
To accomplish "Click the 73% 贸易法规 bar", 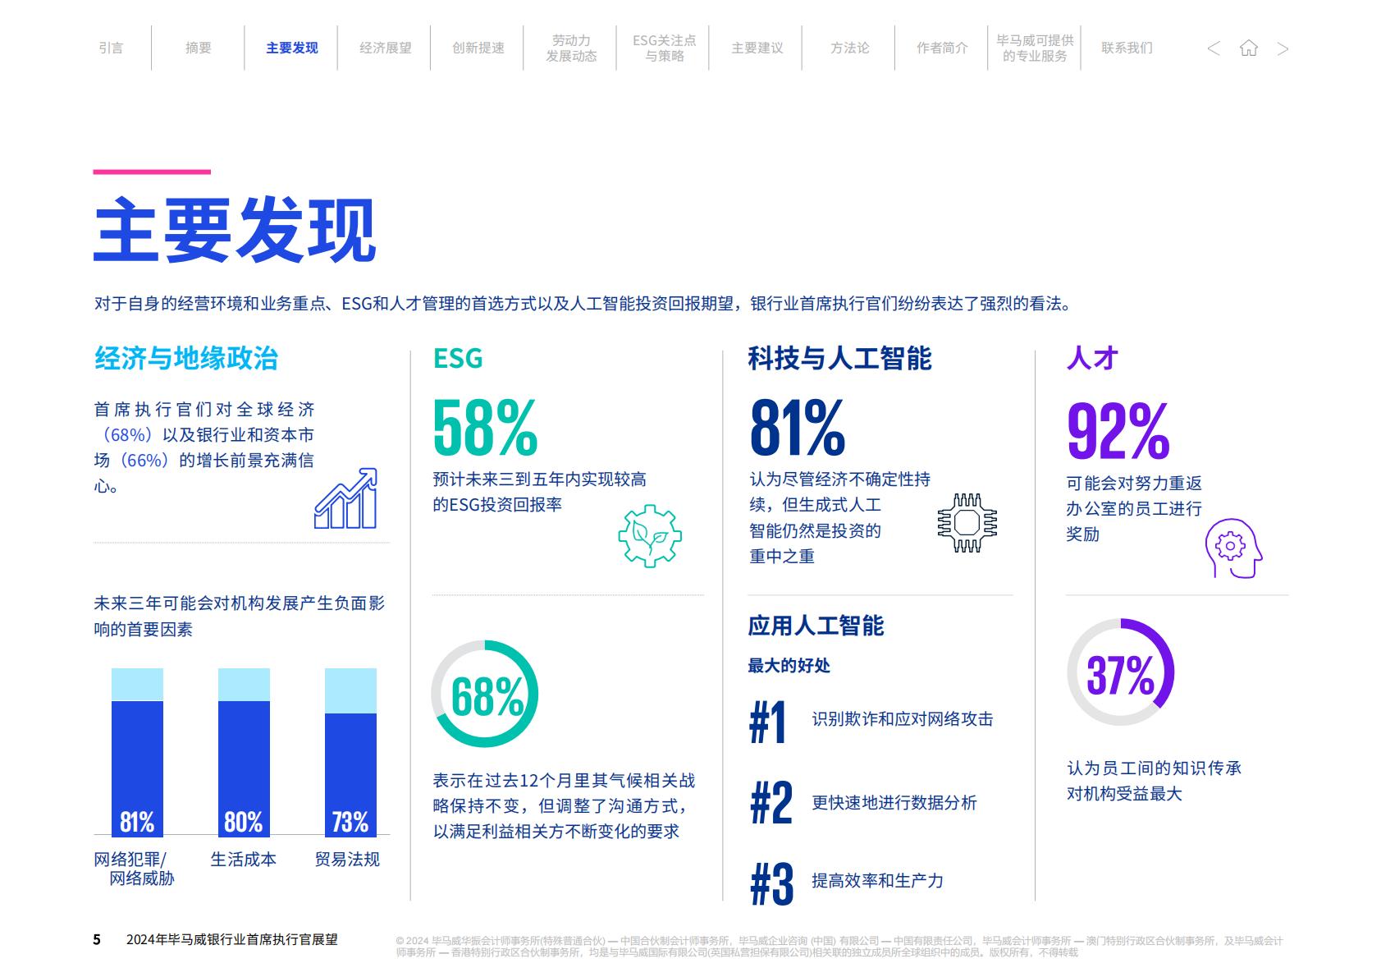I will click(350, 752).
